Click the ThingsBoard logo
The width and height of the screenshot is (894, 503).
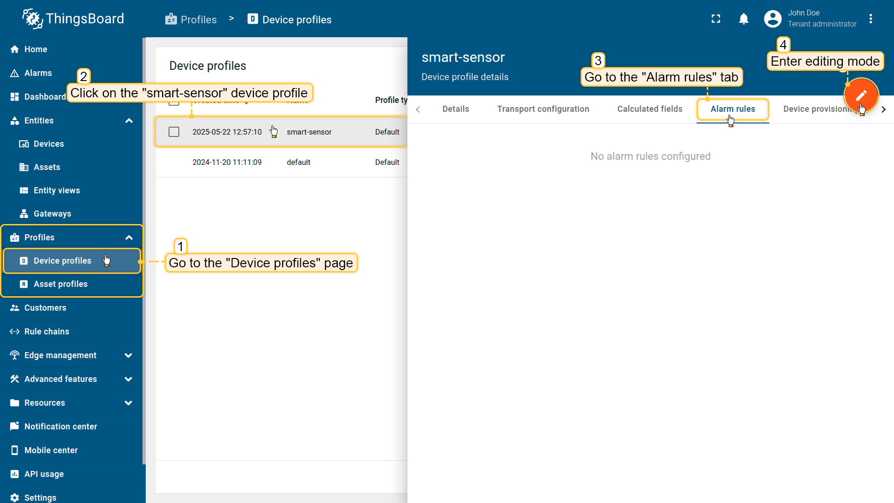click(x=74, y=19)
